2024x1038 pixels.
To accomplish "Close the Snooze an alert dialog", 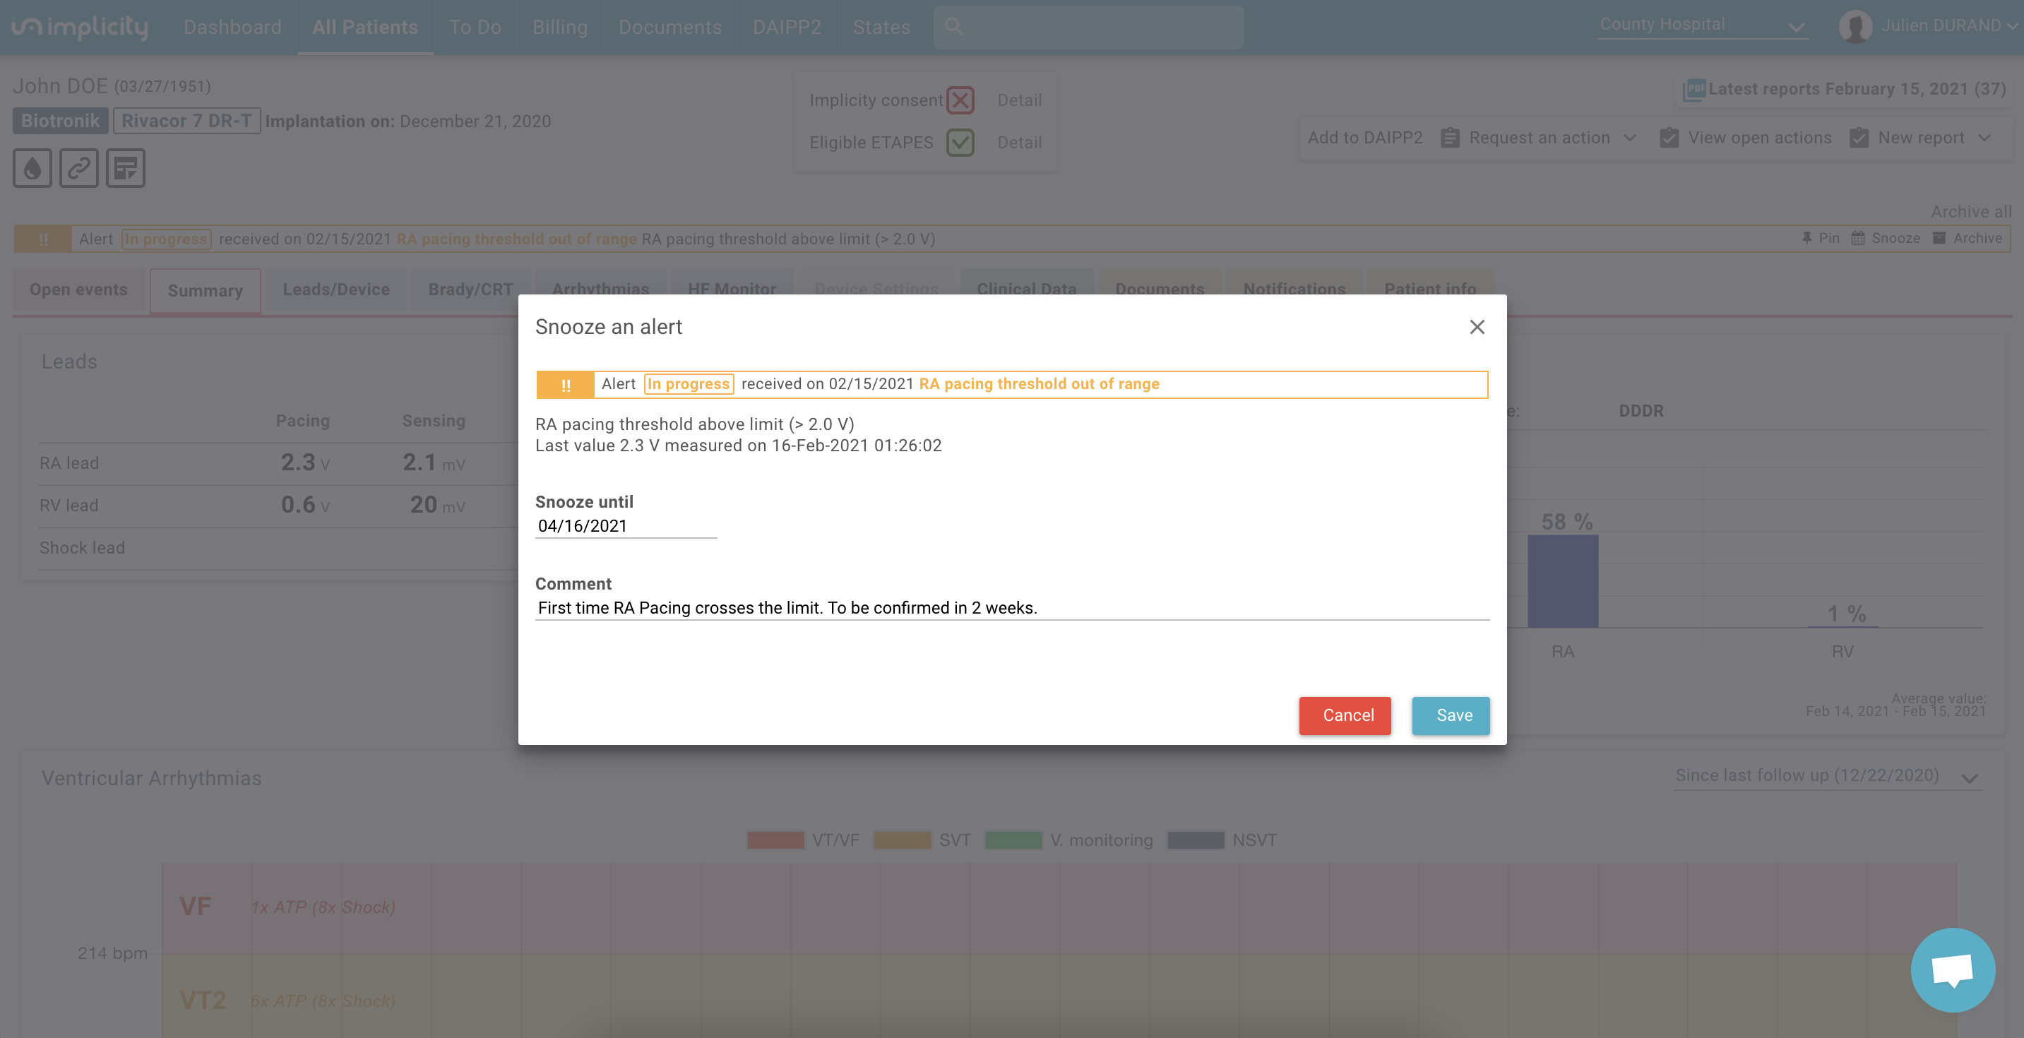I will coord(1477,327).
